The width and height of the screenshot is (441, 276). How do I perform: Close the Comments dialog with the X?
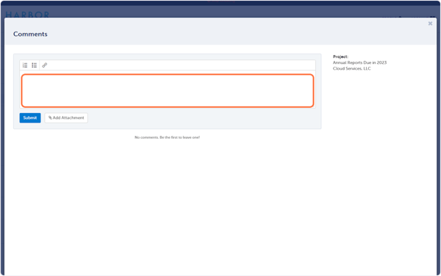430,23
